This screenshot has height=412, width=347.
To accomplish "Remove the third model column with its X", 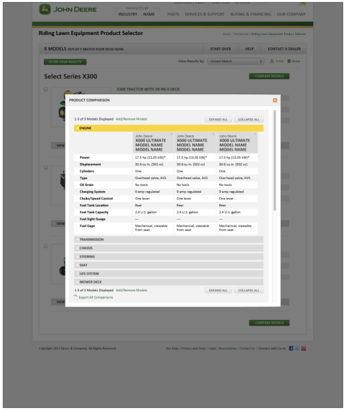I will click(x=255, y=134).
